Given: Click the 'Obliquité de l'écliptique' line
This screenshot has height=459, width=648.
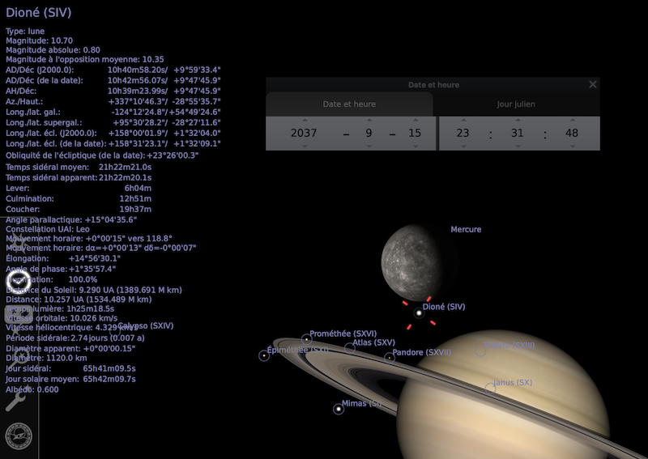Looking at the screenshot, I should click(x=102, y=155).
